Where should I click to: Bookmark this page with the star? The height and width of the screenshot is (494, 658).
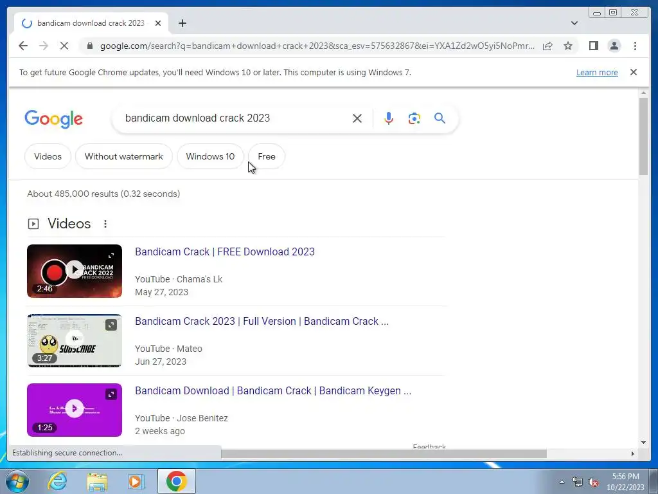[x=568, y=46]
